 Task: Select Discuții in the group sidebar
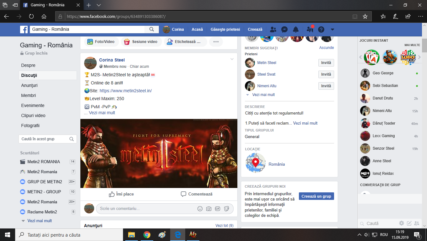[48, 75]
